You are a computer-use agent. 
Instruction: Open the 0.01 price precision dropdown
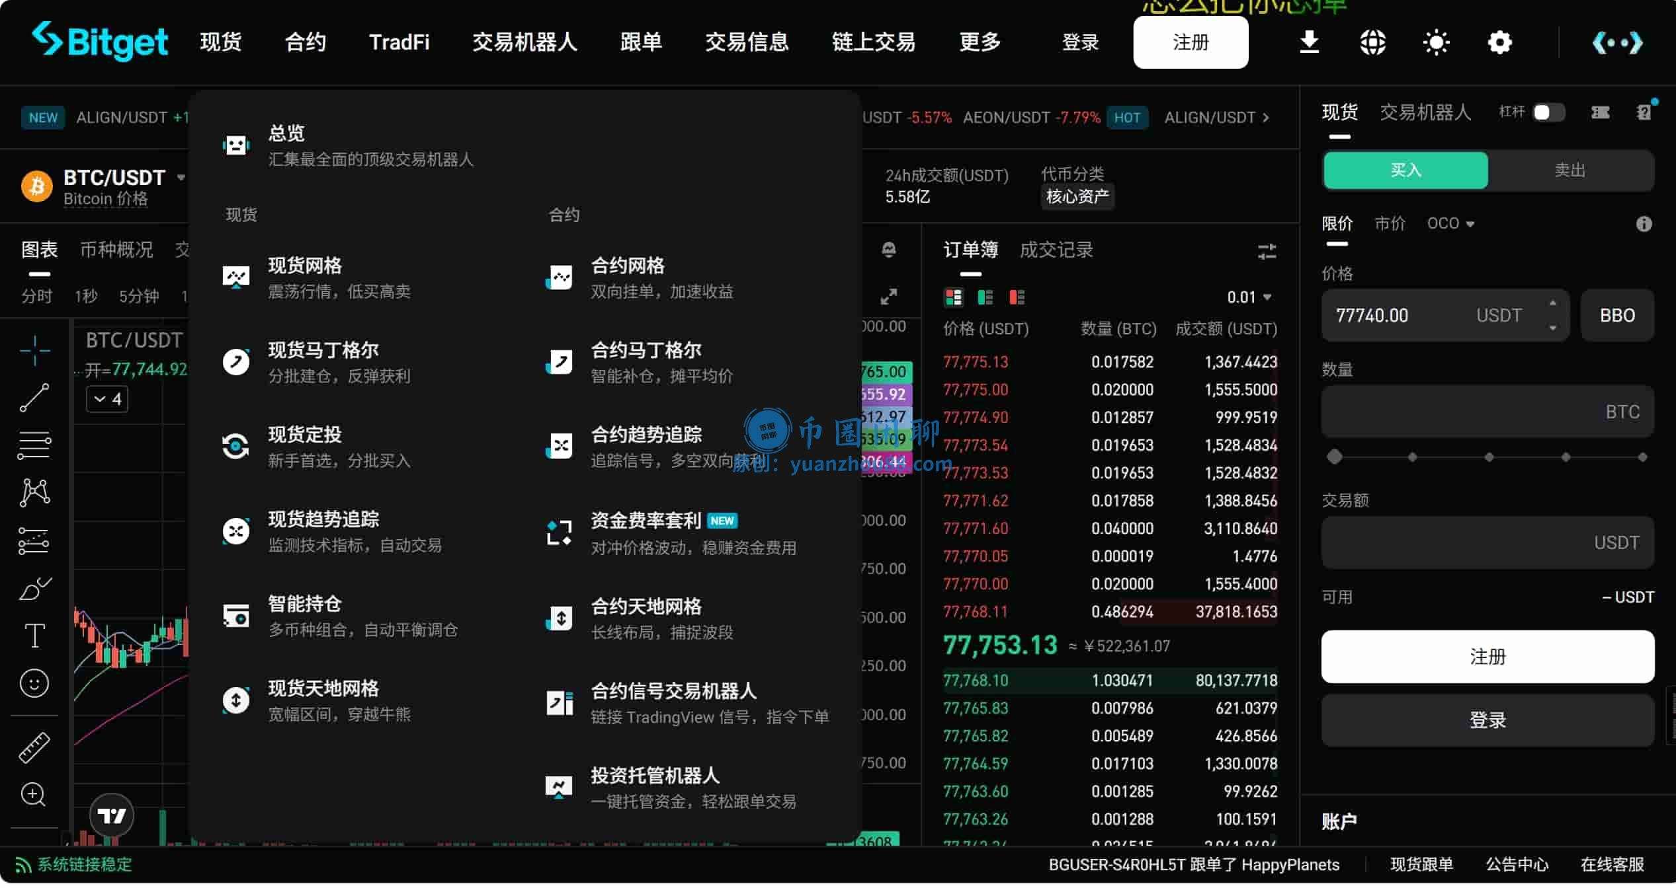(x=1249, y=297)
